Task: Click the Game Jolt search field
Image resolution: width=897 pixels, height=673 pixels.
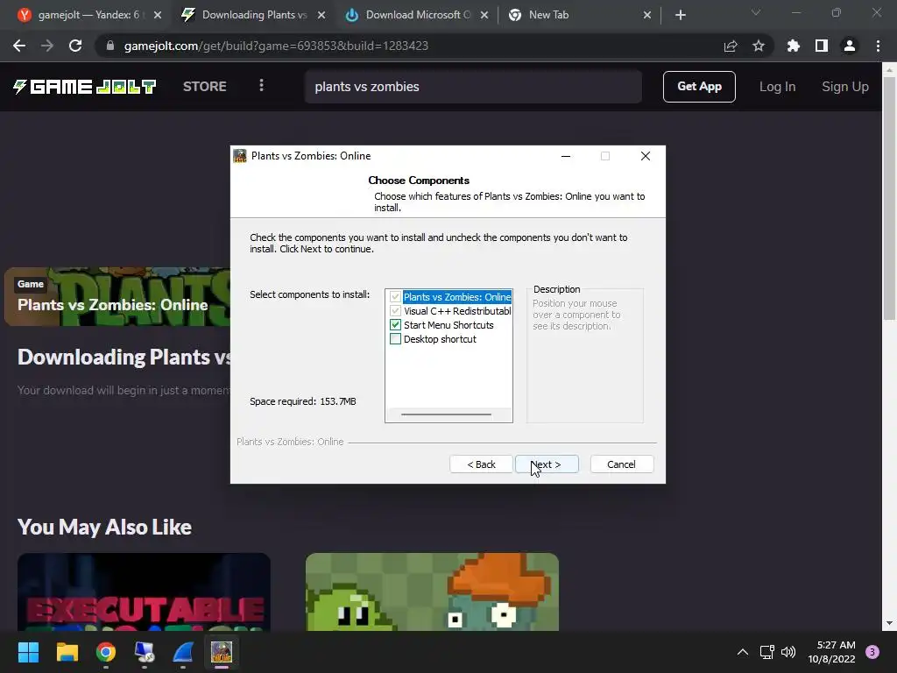Action: pos(473,87)
